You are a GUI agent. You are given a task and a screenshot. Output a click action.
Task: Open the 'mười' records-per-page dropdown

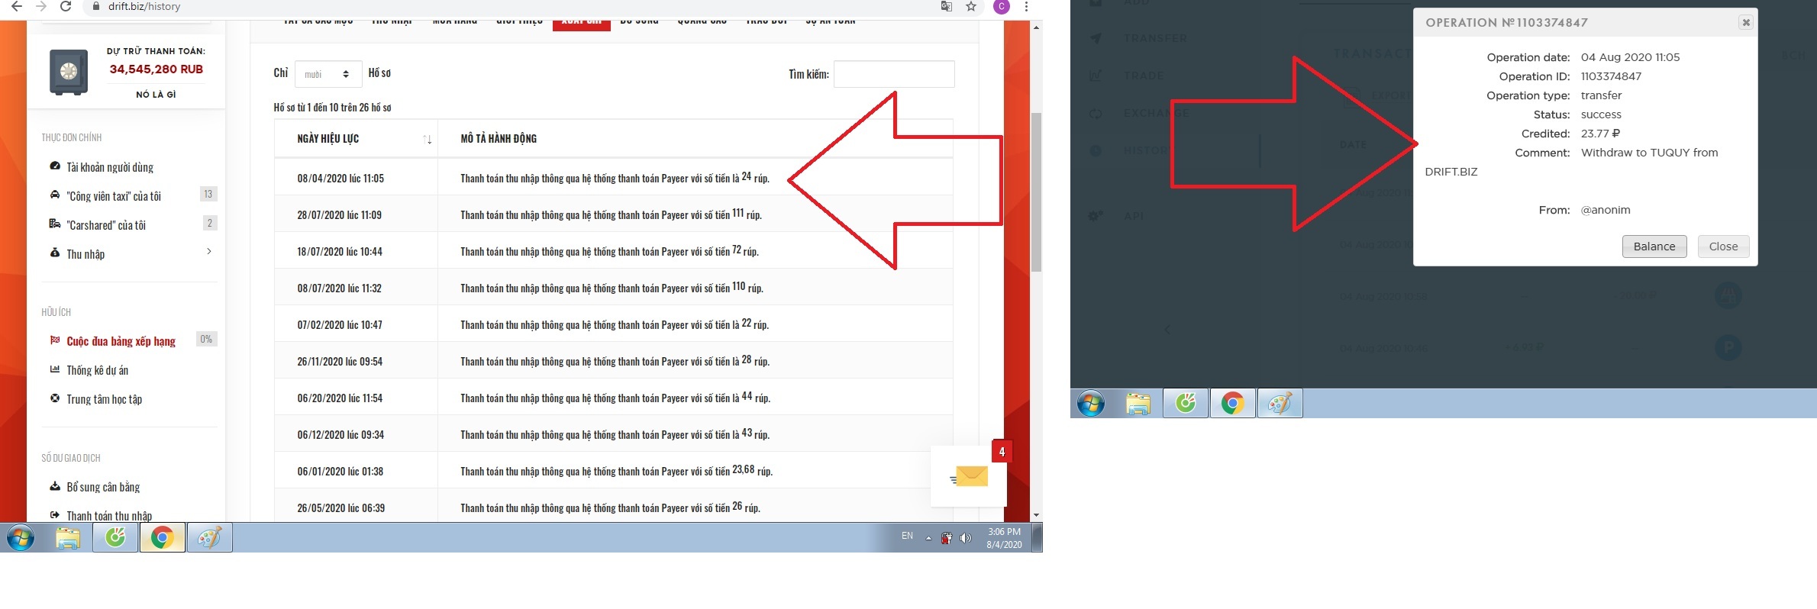click(x=328, y=74)
